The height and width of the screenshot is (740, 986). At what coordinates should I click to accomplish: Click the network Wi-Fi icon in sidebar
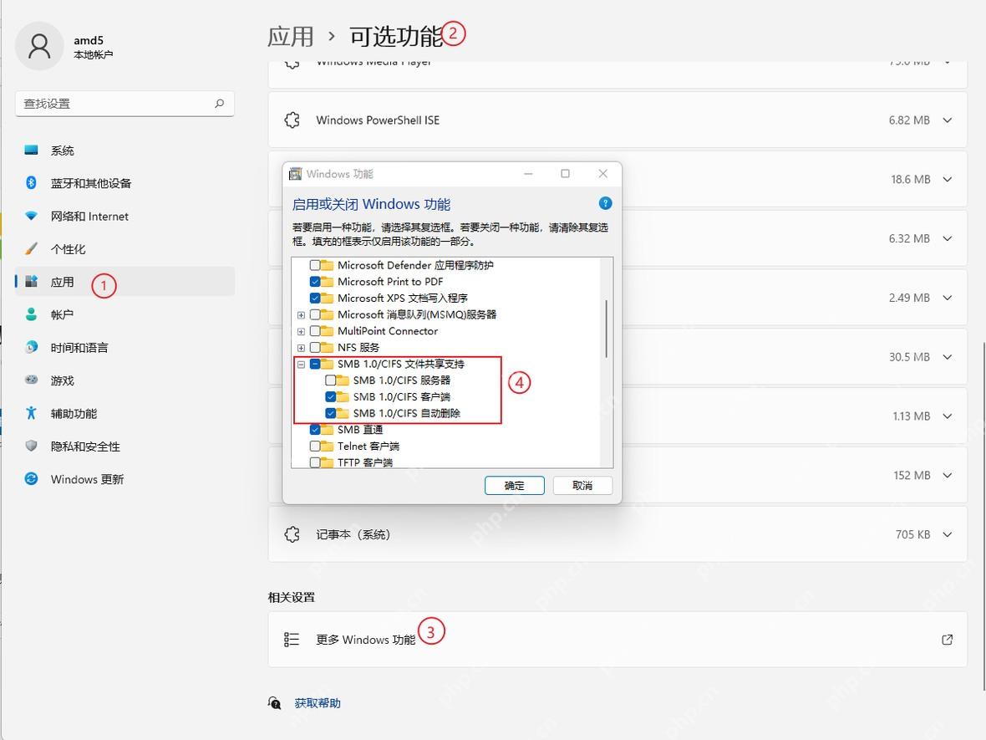tap(31, 216)
